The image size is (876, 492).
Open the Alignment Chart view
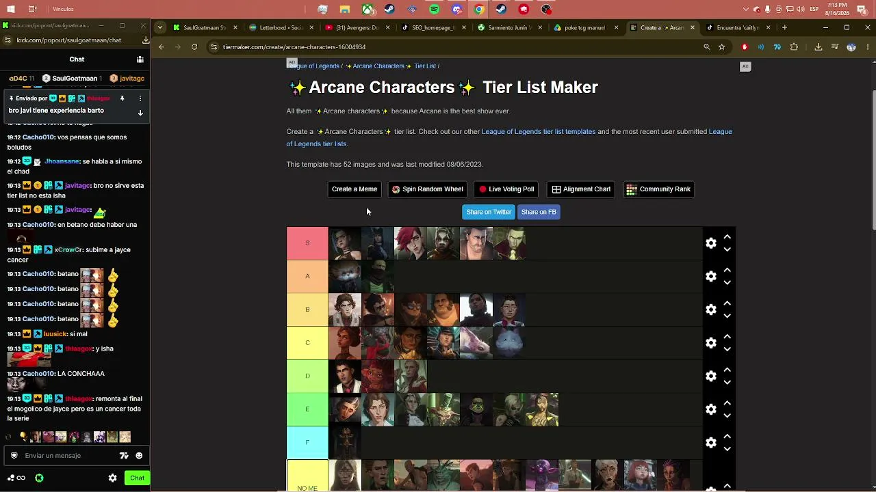pos(581,189)
